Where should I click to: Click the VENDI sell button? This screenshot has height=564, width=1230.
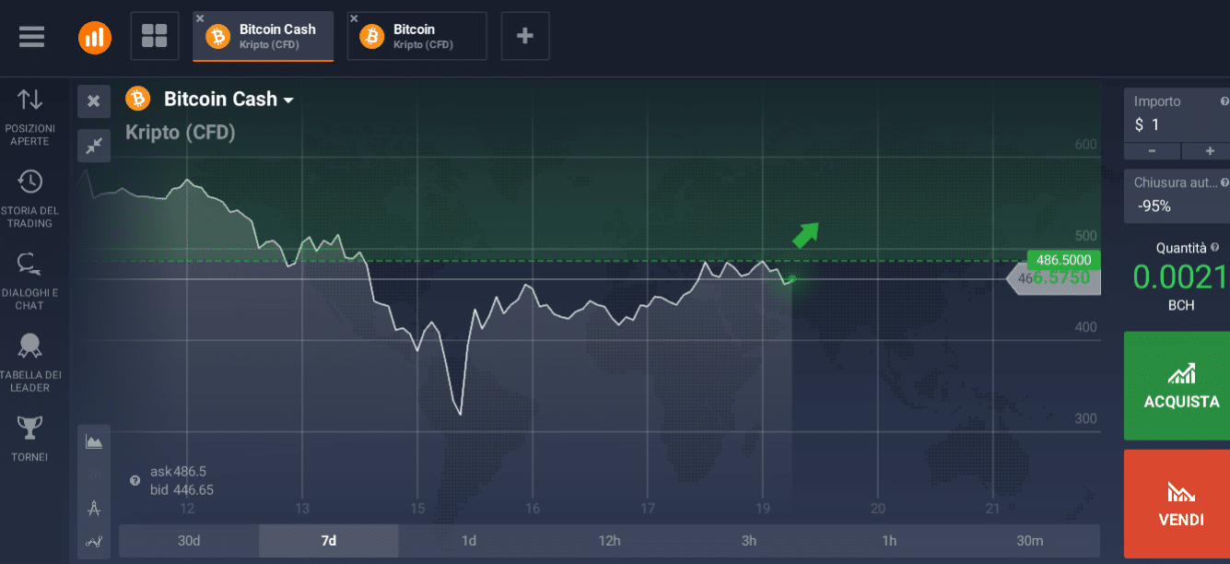click(1177, 504)
